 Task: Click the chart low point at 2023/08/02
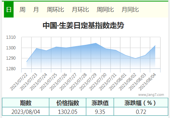135,58
